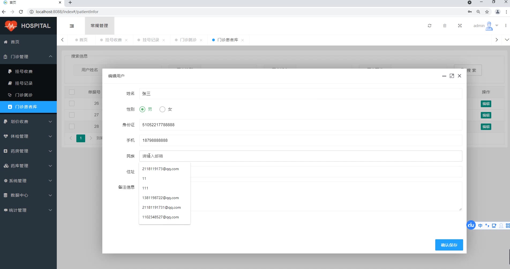Viewport: 510px width, 269px height.
Task: Expand the 系统管理 sidebar menu
Action: 28,181
